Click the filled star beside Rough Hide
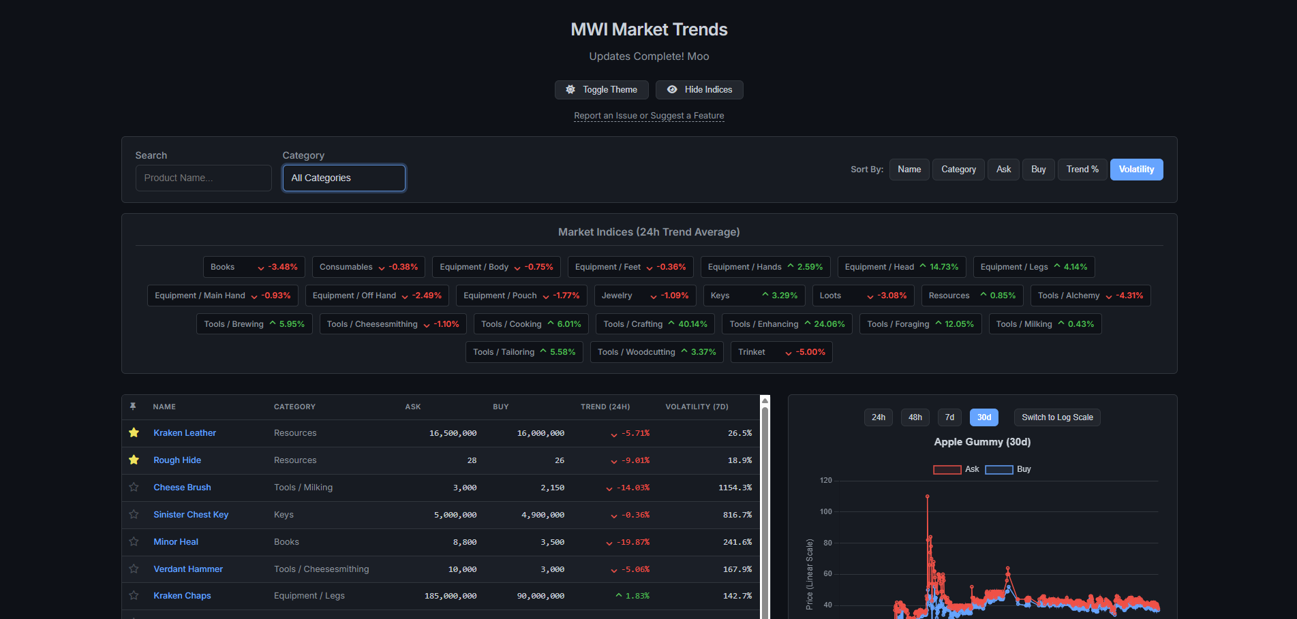The height and width of the screenshot is (619, 1297). tap(134, 460)
